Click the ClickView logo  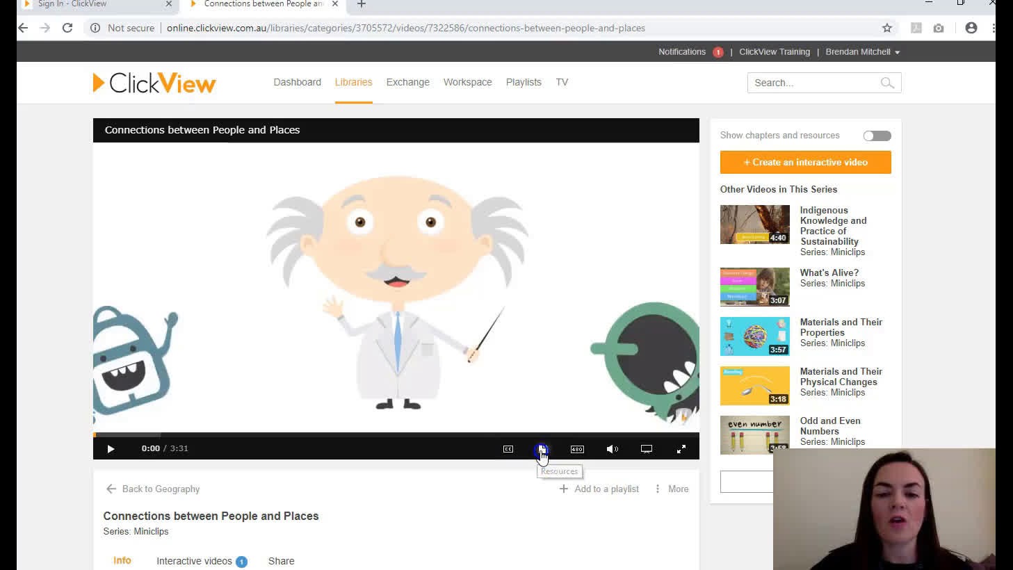coord(154,83)
